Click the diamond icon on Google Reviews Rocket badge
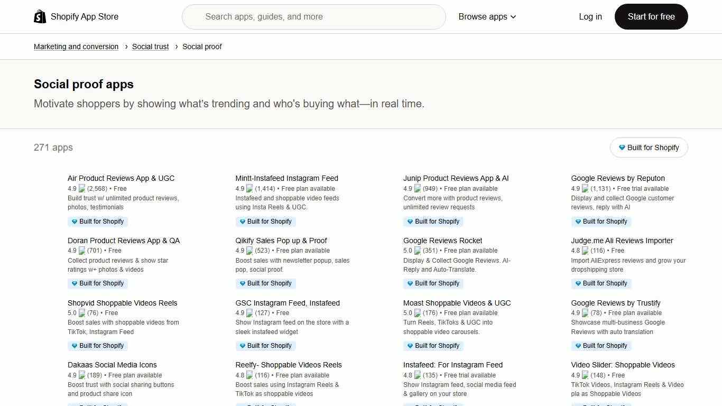 (411, 283)
